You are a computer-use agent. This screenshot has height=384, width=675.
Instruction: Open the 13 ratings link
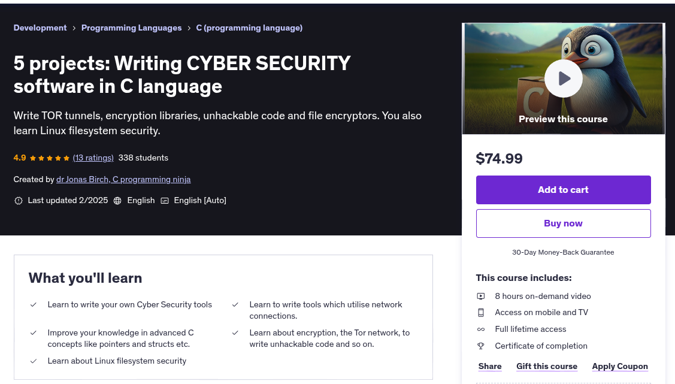(x=93, y=158)
